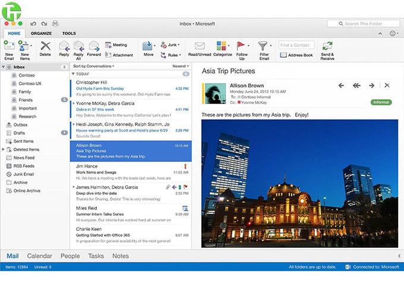Viewport: 404px width, 289px height.
Task: Click the Find a Contact field
Action: tap(296, 45)
